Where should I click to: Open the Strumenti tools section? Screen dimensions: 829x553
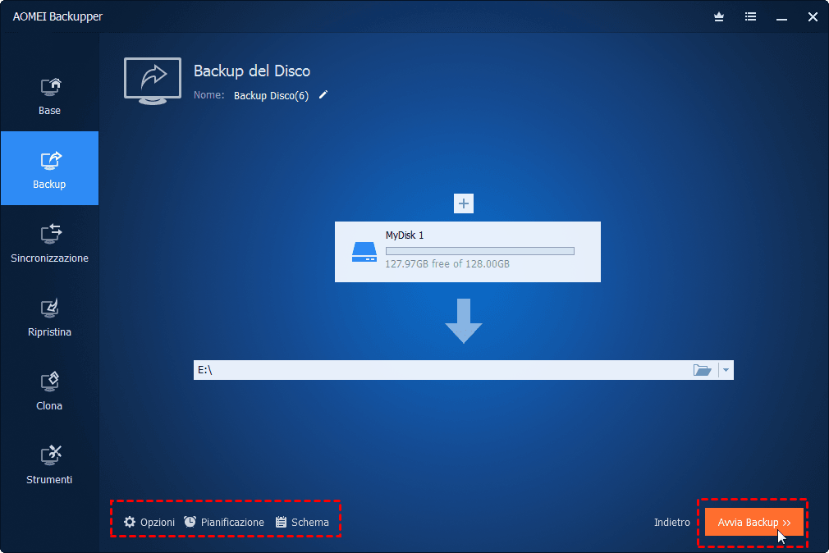click(x=50, y=464)
